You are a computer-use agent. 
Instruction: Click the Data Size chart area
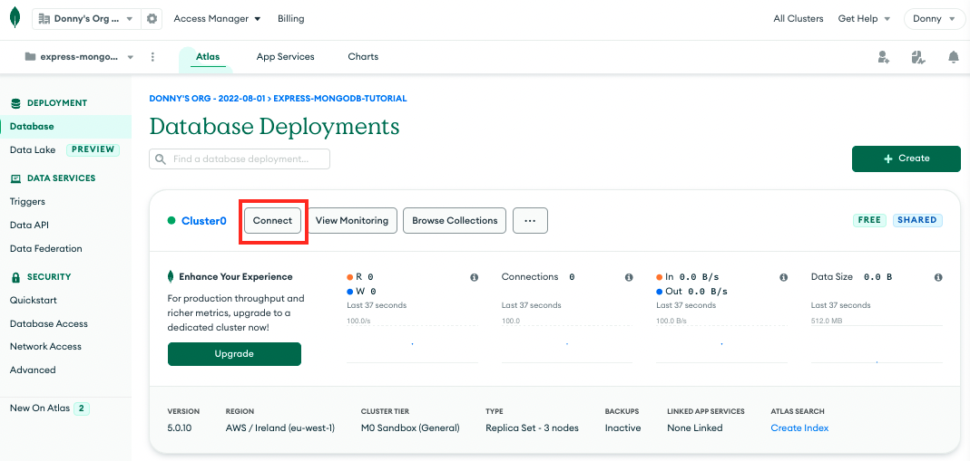point(877,342)
